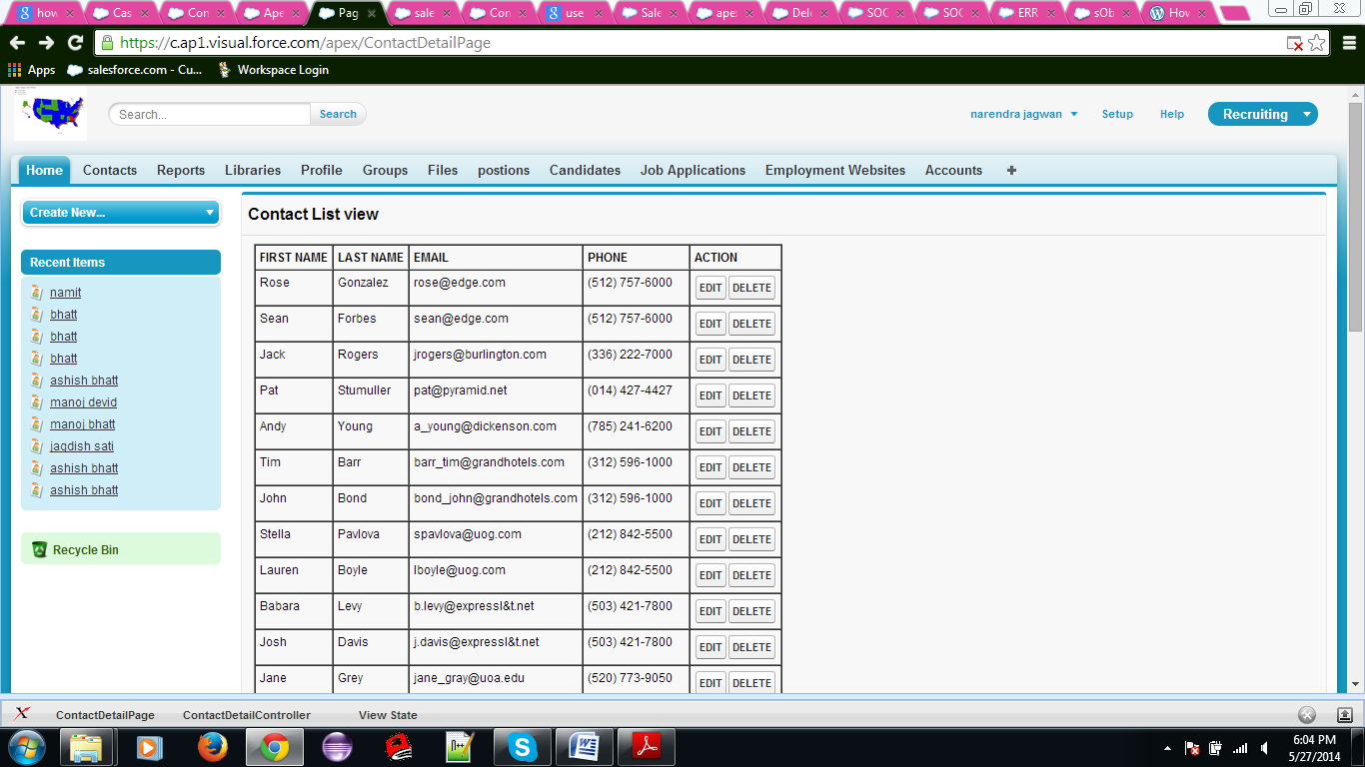Click in the Search input field
Screen dimensions: 1365x767
210,114
